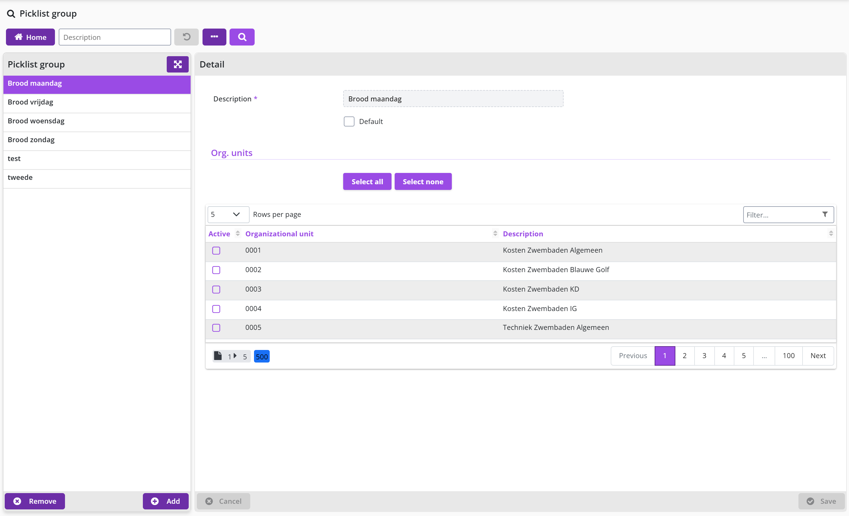Expand the Picklist group panel fullscreen icon

click(x=177, y=64)
